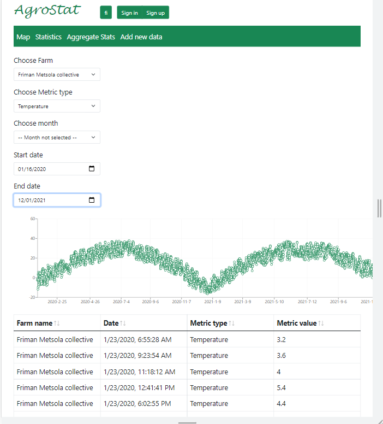
Task: Click the 2021-1-9 chart axis label
Action: point(213,302)
